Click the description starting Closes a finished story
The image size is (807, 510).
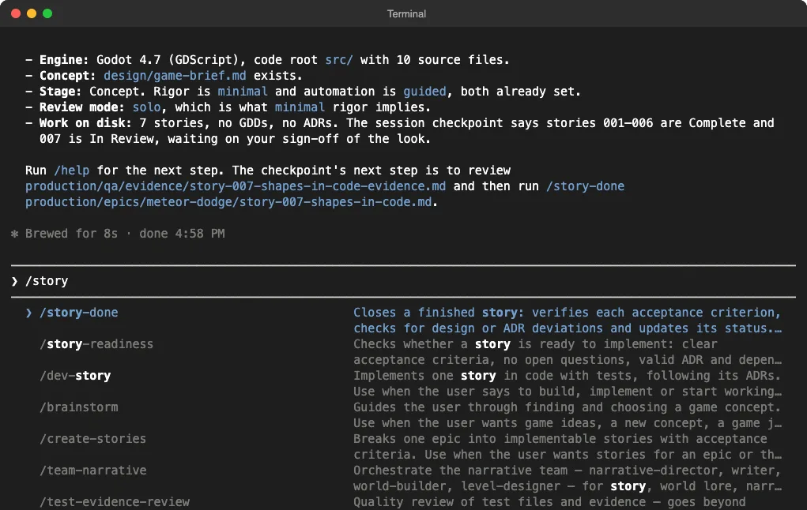point(568,321)
